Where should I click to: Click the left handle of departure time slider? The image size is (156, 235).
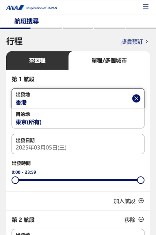(x=15, y=180)
